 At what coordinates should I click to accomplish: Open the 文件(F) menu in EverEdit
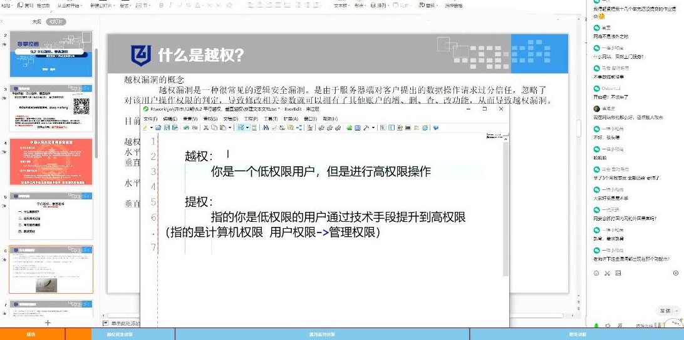click(150, 119)
